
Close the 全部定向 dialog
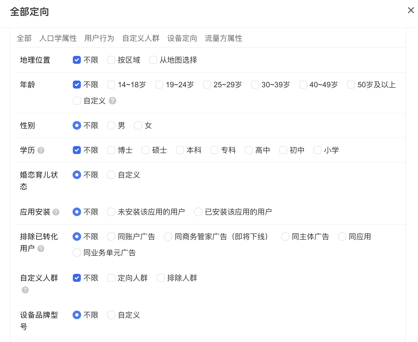pyautogui.click(x=411, y=10)
